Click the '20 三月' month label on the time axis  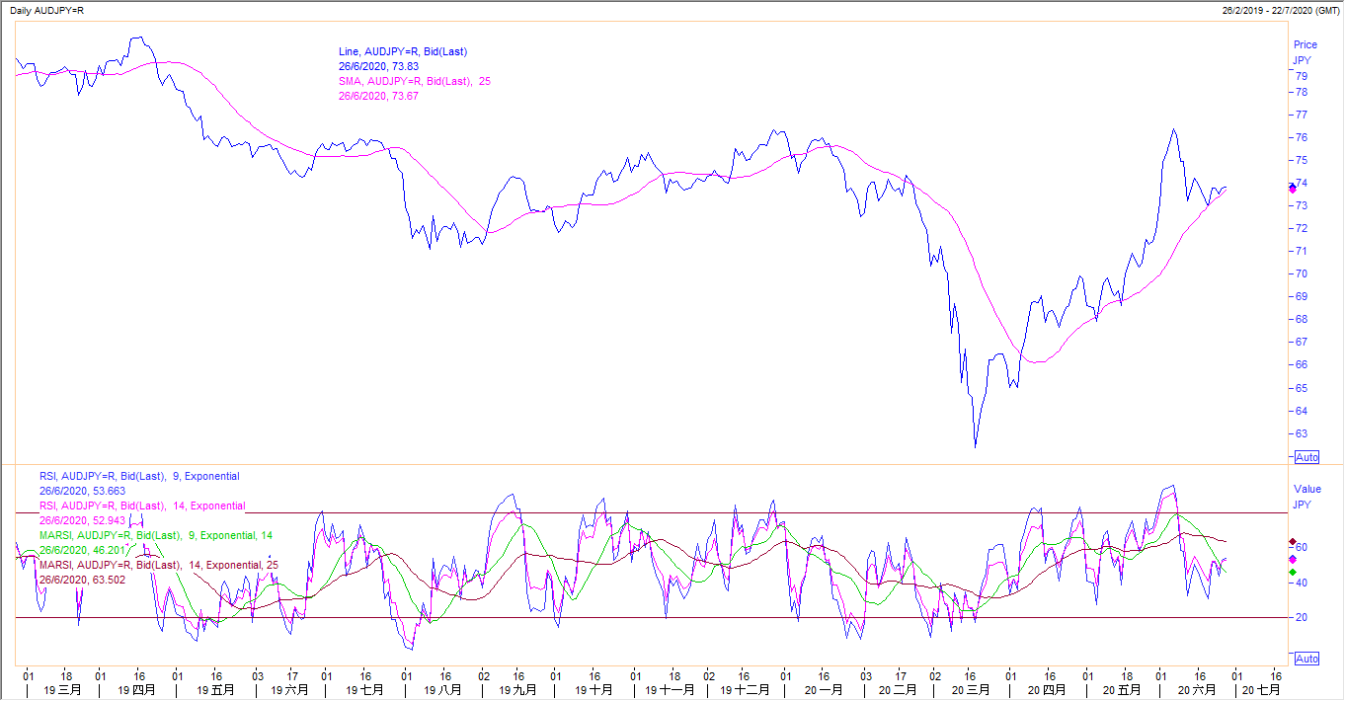(971, 690)
